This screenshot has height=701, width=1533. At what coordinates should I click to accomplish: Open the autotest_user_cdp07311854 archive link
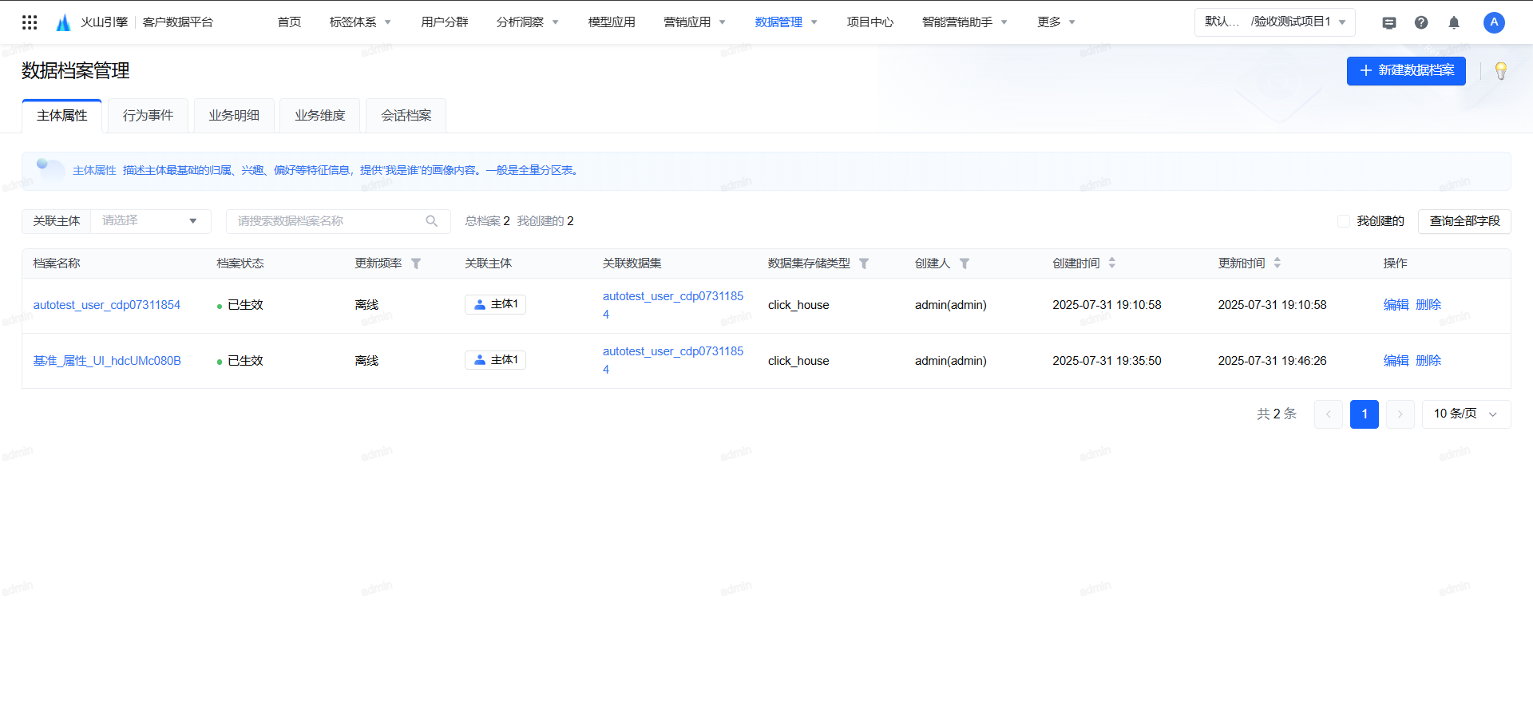pos(107,305)
